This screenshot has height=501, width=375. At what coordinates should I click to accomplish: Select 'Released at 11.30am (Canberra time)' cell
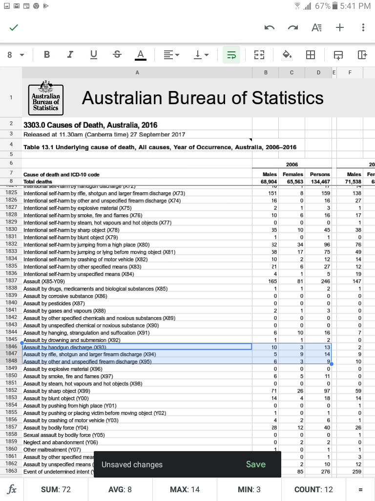click(x=137, y=135)
